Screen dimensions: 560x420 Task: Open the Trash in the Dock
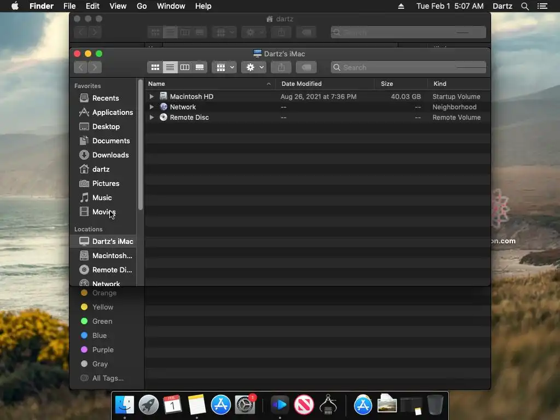point(435,405)
